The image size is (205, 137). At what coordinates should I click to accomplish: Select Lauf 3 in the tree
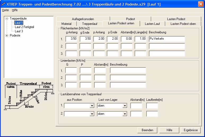coord(19,31)
